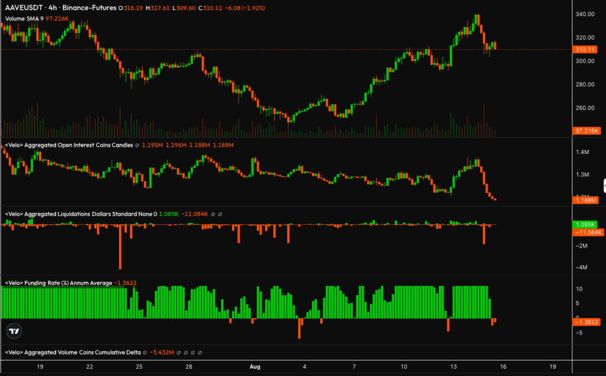Click the -3.432M cumulative delta value

[x=162, y=353]
